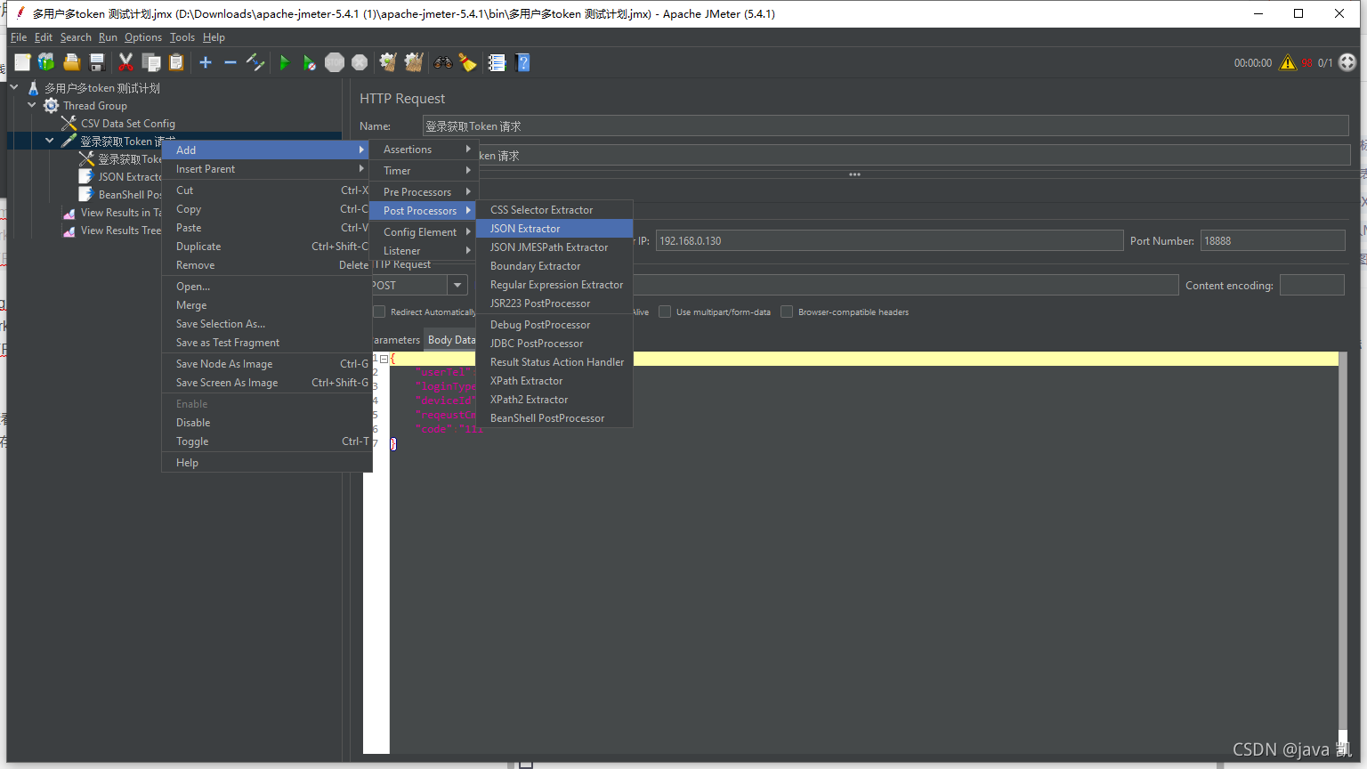1367x769 pixels.
Task: Click the Stop test toolbar icon
Action: 335,62
